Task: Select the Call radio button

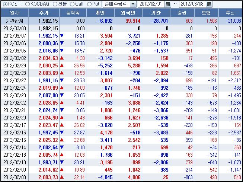Action: (x=72, y=4)
